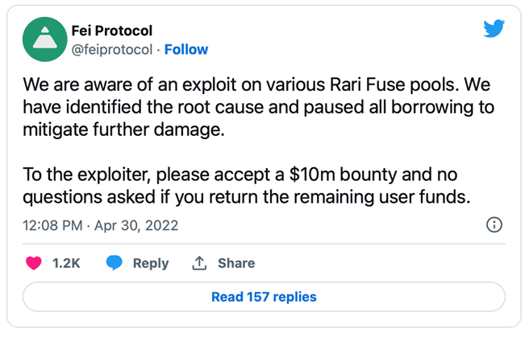The height and width of the screenshot is (337, 529).
Task: Read 157 replies on the tweet
Action: point(264,297)
